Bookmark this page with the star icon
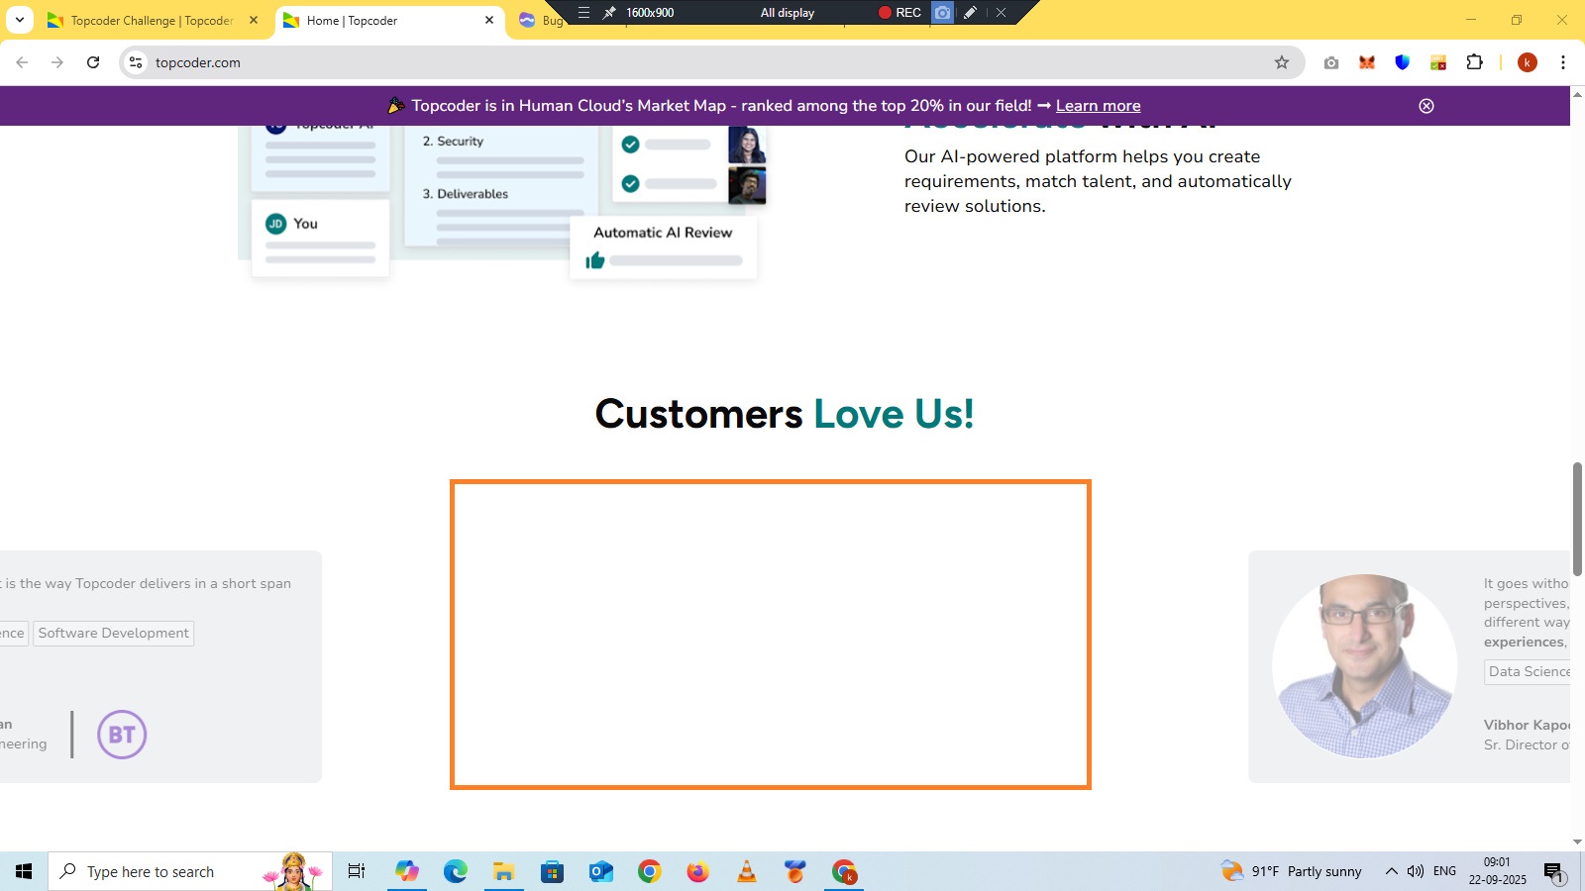This screenshot has width=1585, height=891. click(1281, 62)
